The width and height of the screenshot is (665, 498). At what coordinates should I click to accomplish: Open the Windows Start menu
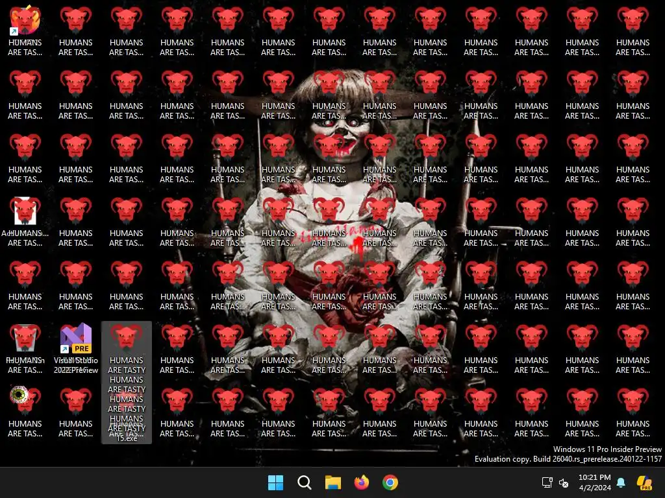coord(275,482)
